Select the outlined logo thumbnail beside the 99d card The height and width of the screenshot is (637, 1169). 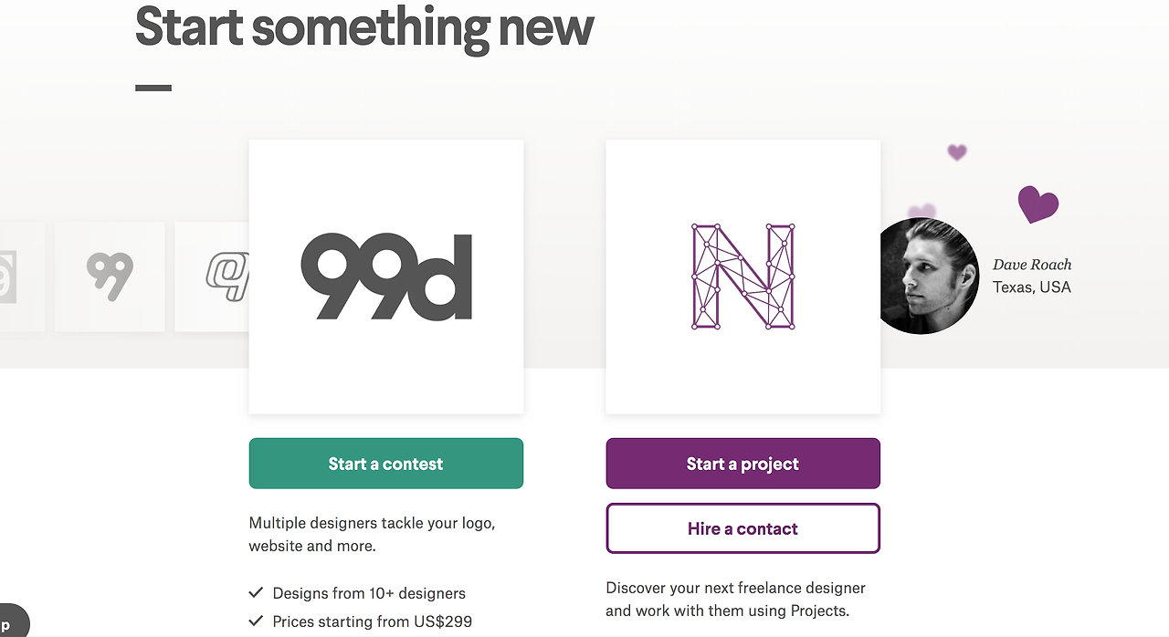(x=212, y=277)
